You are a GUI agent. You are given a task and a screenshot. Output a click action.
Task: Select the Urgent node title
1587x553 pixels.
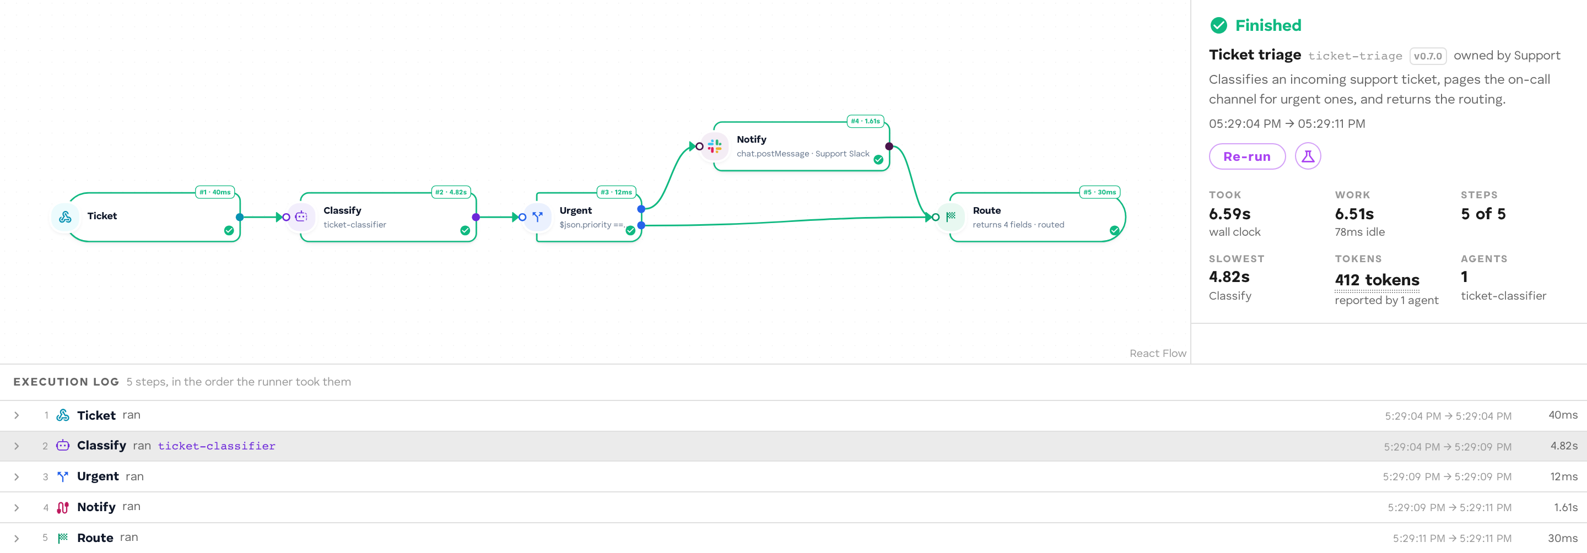575,210
